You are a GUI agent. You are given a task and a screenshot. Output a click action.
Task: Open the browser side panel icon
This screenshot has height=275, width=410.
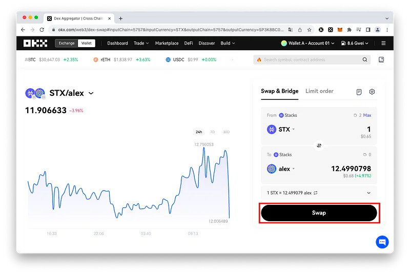click(x=368, y=30)
